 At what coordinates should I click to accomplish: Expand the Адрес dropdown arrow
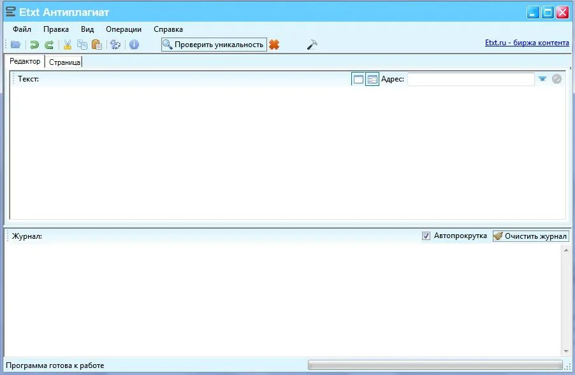pyautogui.click(x=542, y=79)
